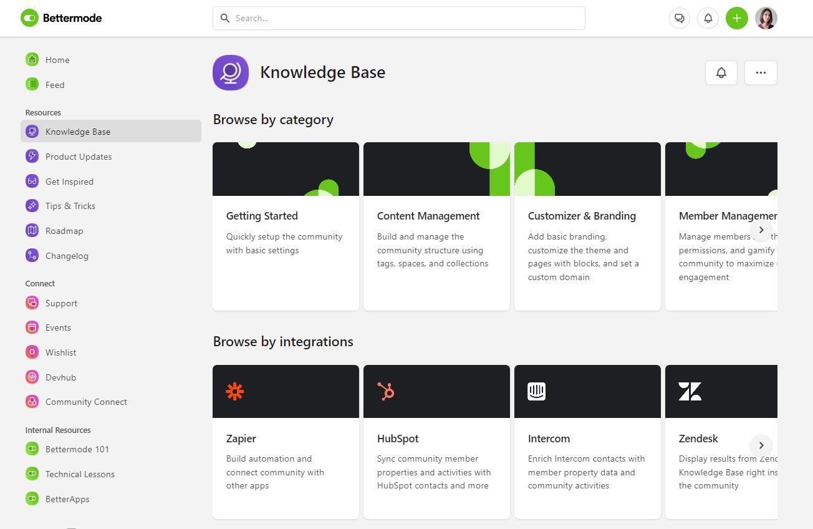Click the Bettermode wordmark text

tap(72, 18)
